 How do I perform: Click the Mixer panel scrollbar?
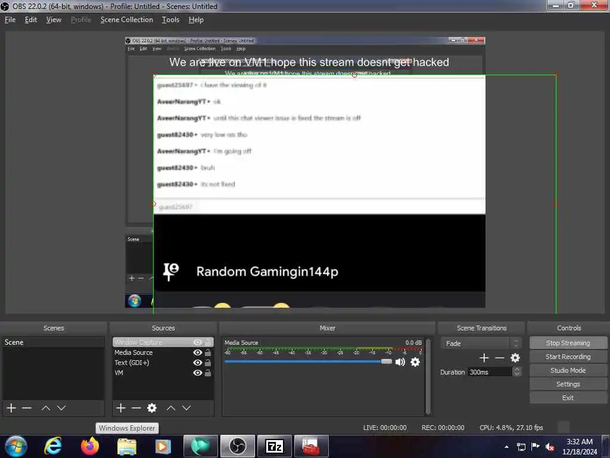click(x=428, y=376)
